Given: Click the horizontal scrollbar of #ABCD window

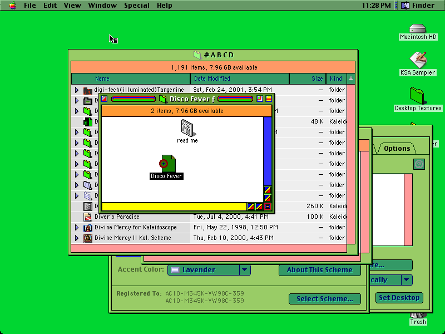Looking at the screenshot, I should 209,248.
